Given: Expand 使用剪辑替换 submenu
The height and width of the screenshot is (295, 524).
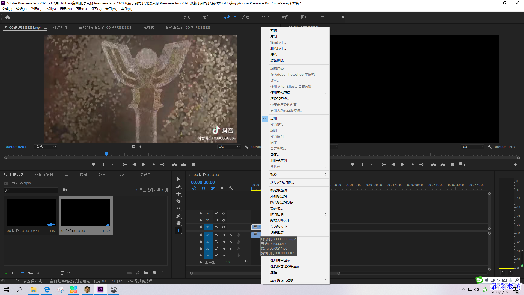Looking at the screenshot, I should click(x=295, y=92).
